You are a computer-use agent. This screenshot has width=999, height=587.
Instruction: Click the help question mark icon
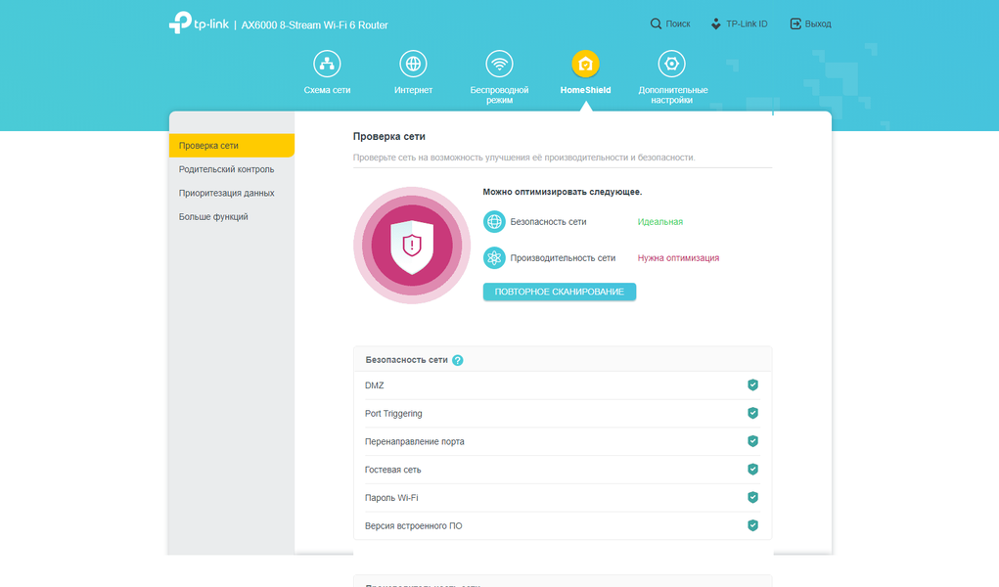coord(458,360)
